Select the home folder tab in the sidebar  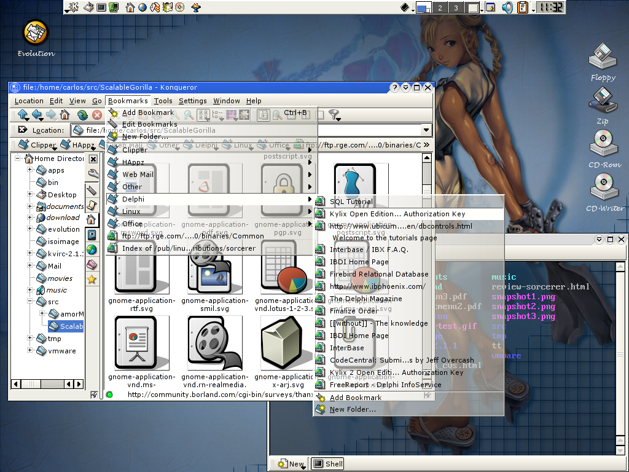click(92, 219)
